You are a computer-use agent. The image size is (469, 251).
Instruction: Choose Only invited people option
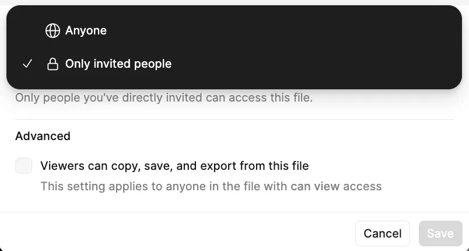[x=118, y=64]
